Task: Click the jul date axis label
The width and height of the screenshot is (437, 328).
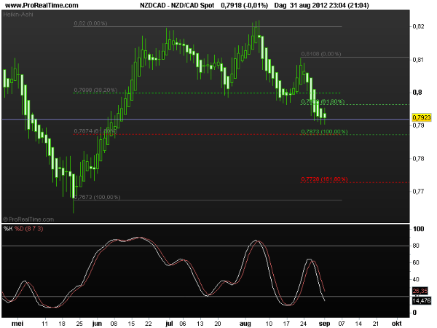Action: click(169, 324)
